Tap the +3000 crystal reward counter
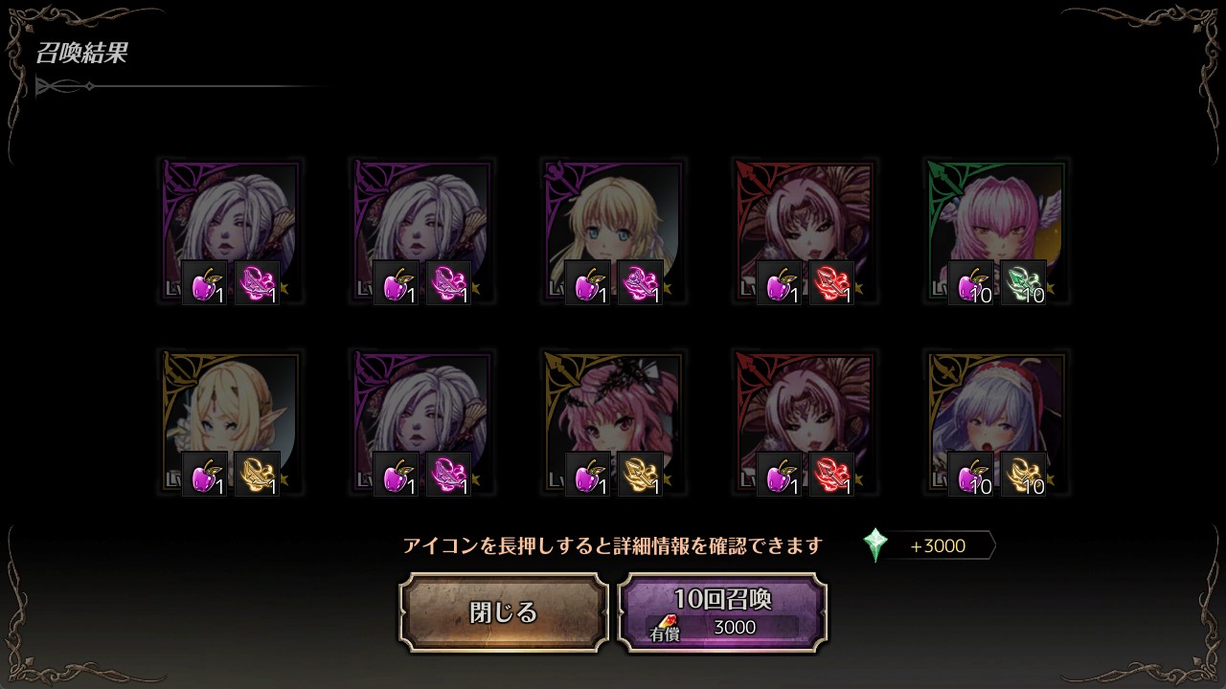 938,545
